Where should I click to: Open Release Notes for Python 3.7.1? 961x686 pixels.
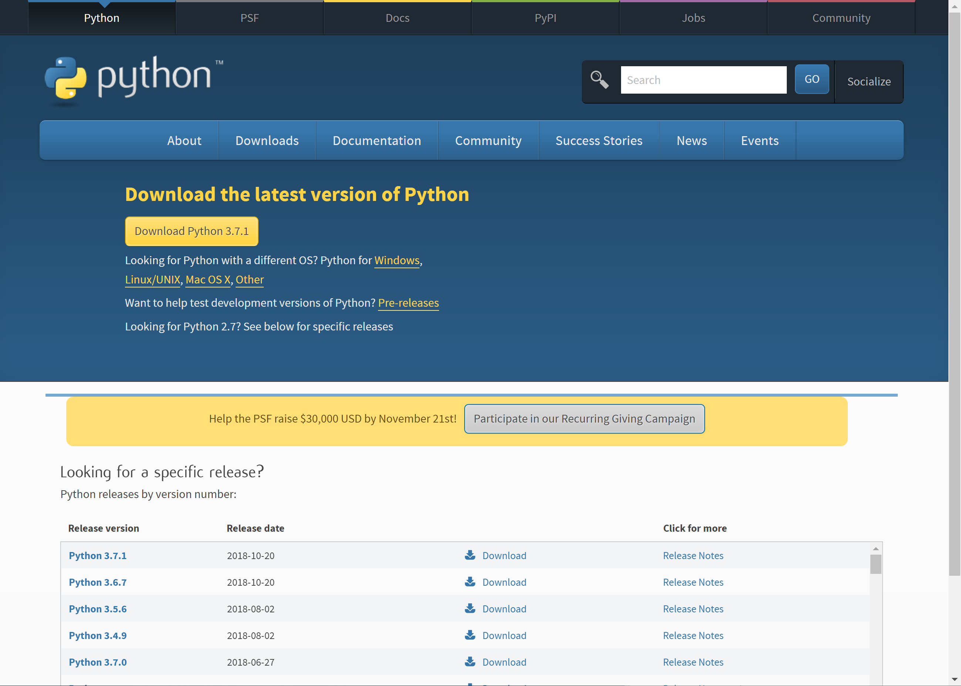pyautogui.click(x=693, y=555)
